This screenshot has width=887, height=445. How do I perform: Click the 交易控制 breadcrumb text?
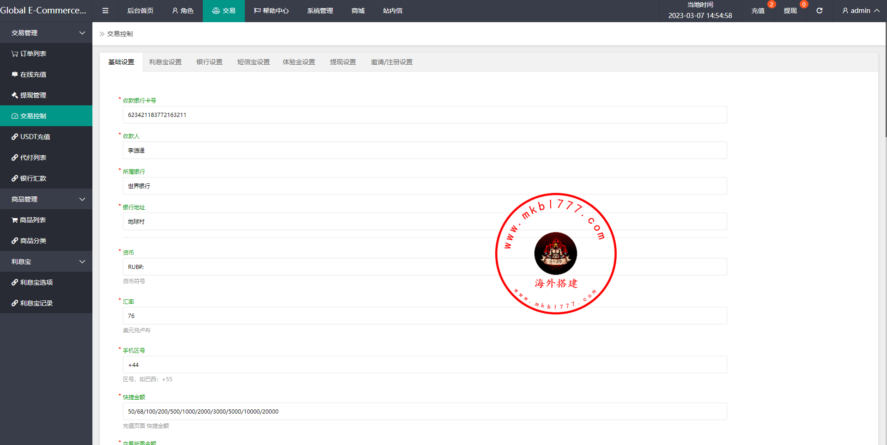point(120,34)
